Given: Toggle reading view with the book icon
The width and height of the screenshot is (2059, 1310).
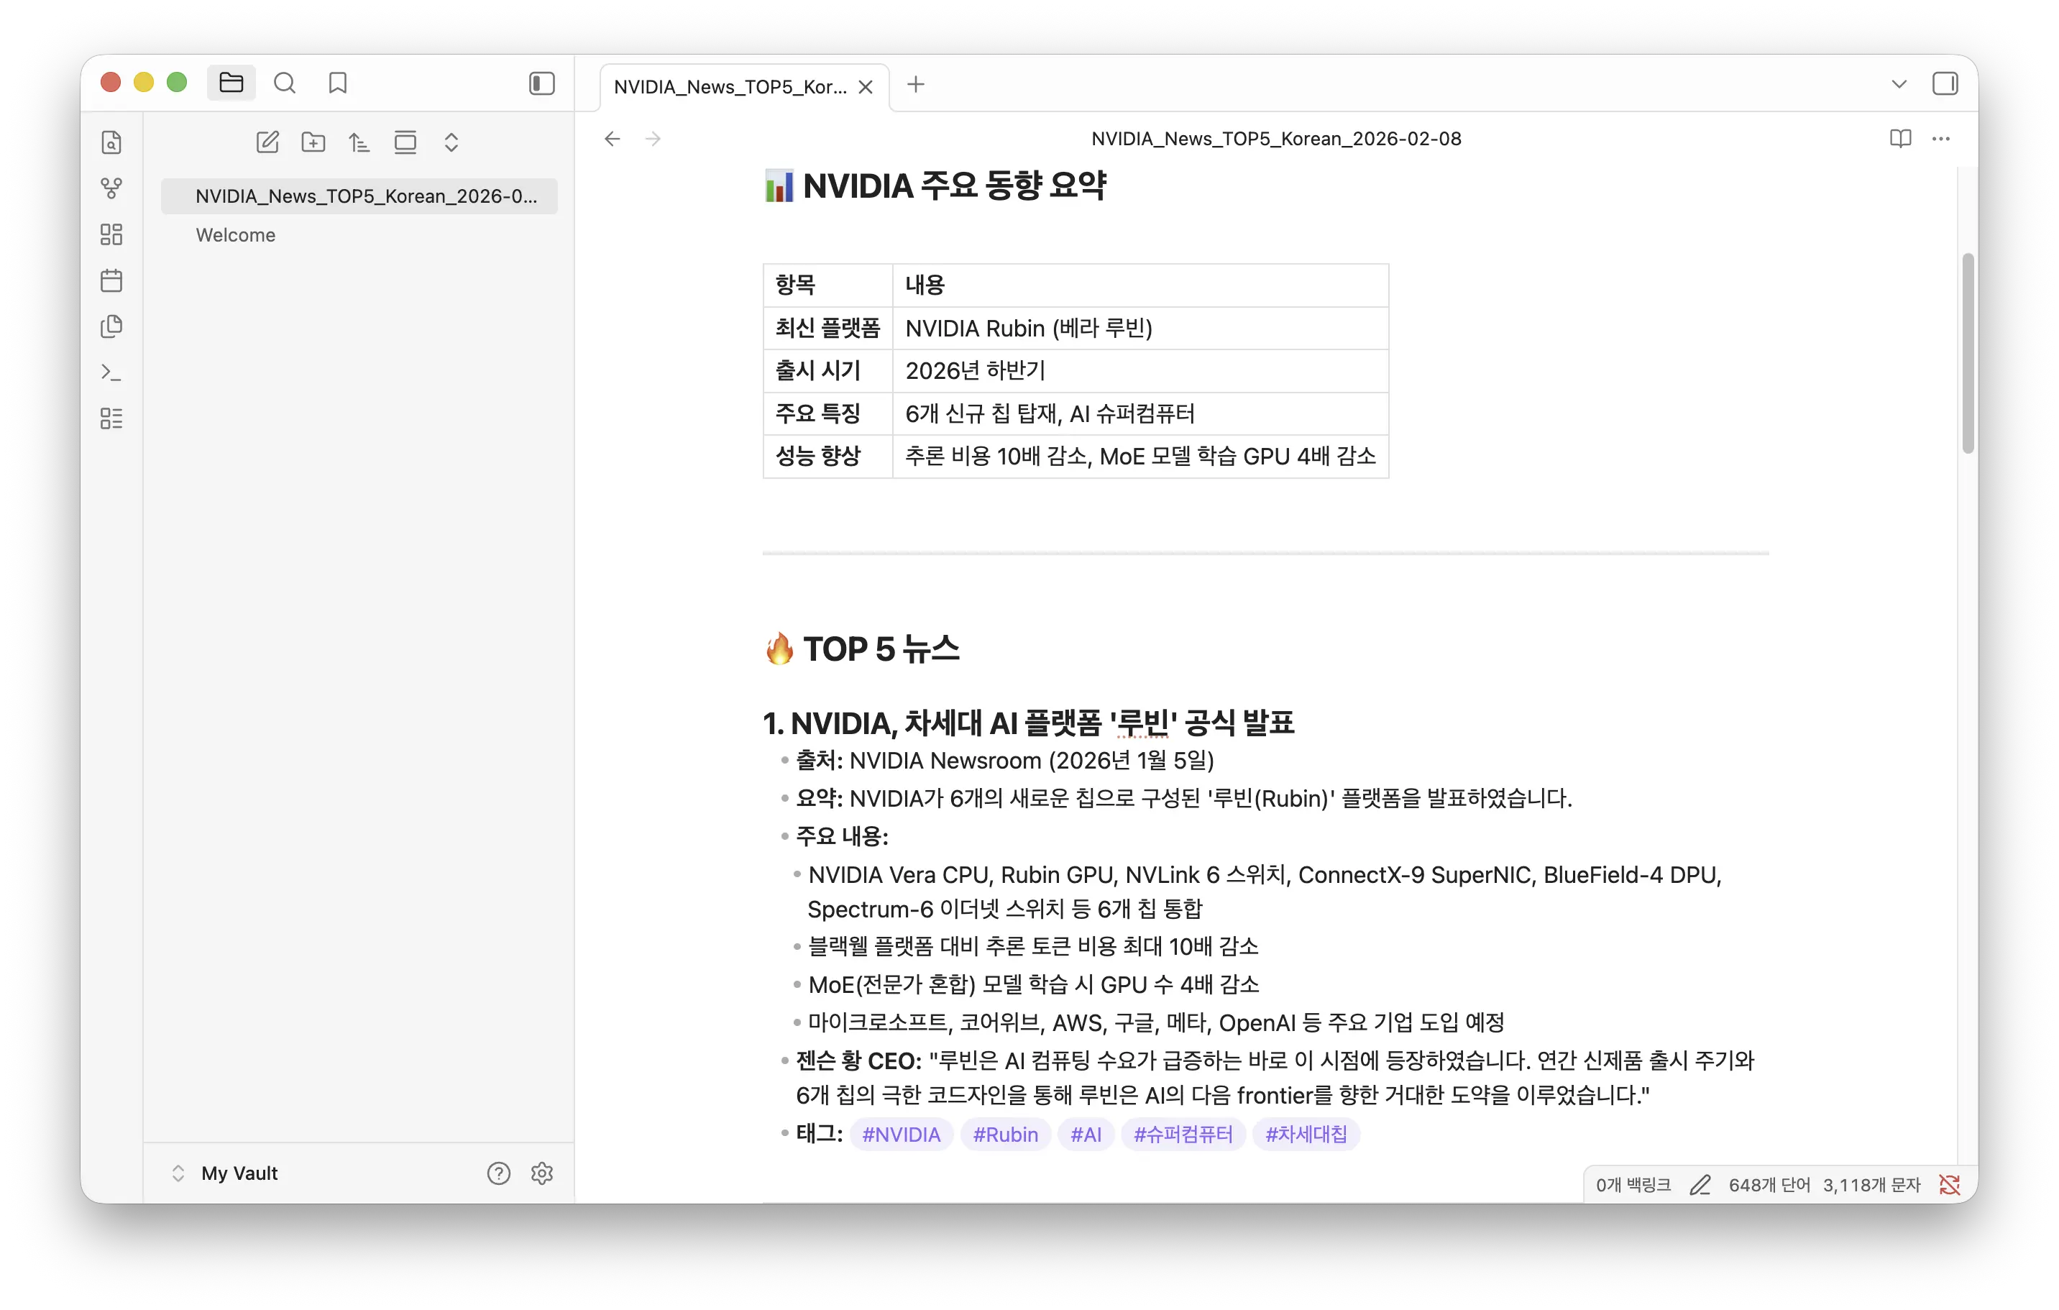Looking at the screenshot, I should [x=1900, y=139].
